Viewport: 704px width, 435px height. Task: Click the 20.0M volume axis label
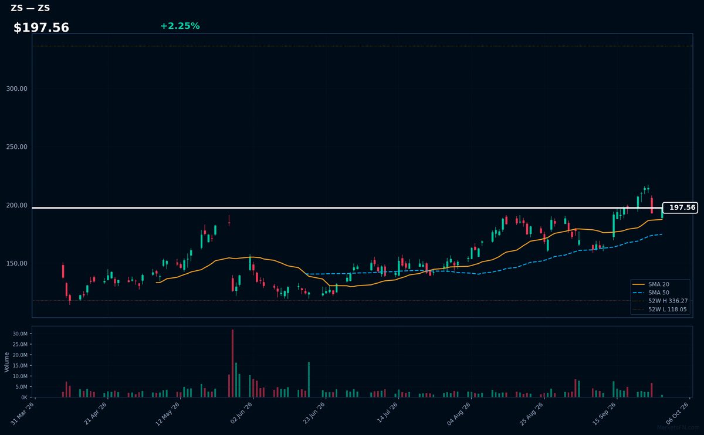(19, 355)
